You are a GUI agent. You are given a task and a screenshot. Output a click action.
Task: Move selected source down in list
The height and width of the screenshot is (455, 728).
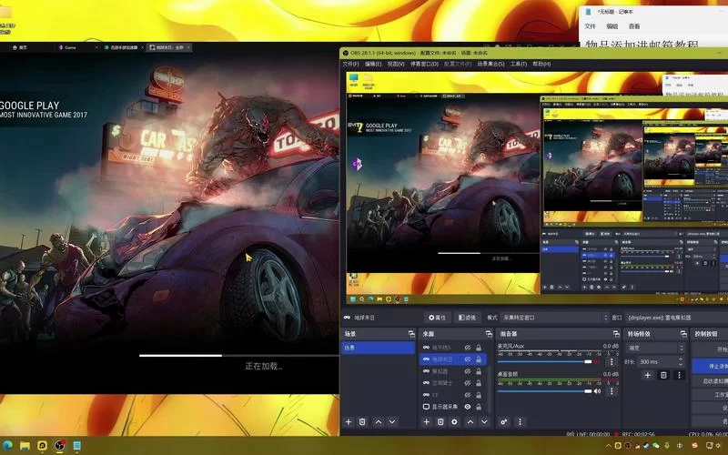[x=484, y=421]
